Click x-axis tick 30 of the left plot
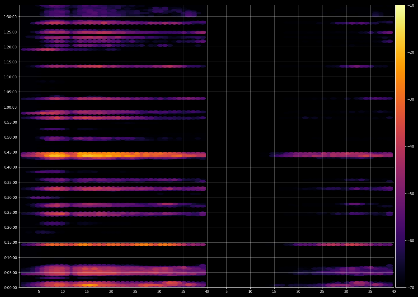Screen dimensions: 418x297 pos(159,291)
